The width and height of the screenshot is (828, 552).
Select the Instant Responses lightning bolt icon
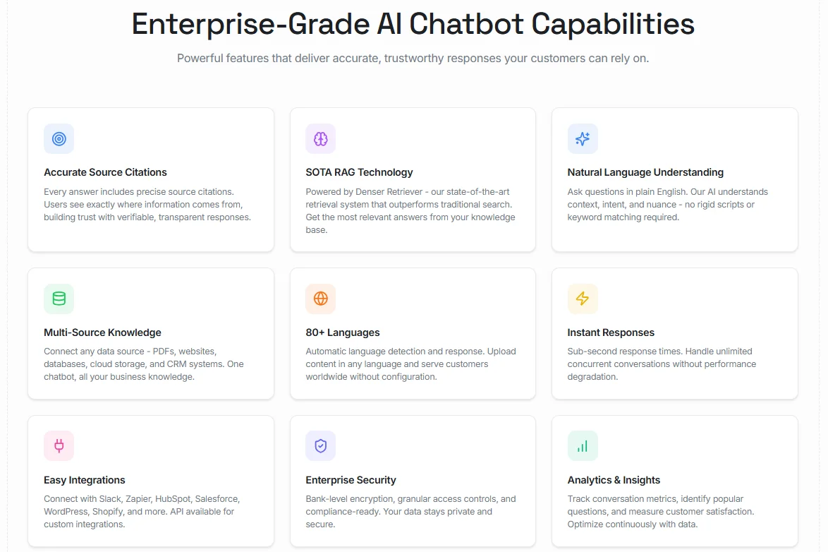click(582, 299)
